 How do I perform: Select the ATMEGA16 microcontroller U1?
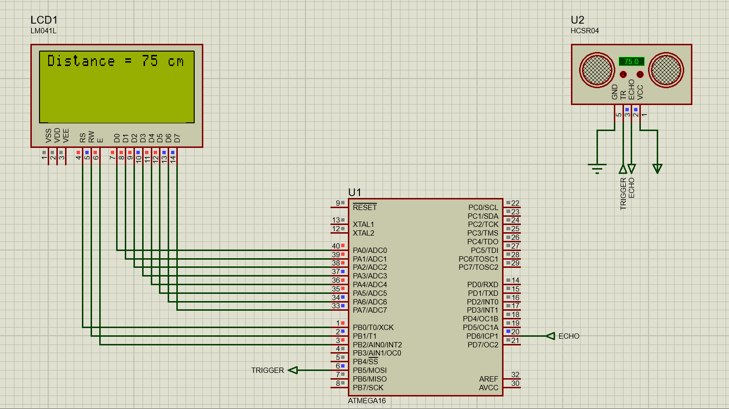[424, 299]
